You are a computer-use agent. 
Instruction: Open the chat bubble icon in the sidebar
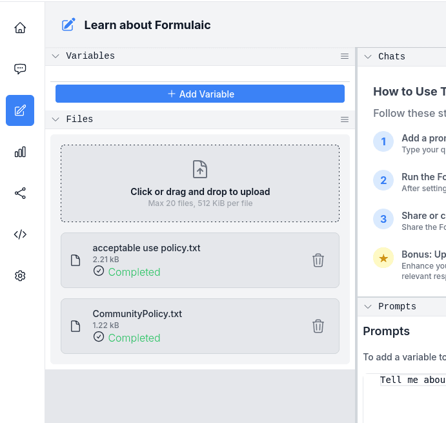(20, 69)
